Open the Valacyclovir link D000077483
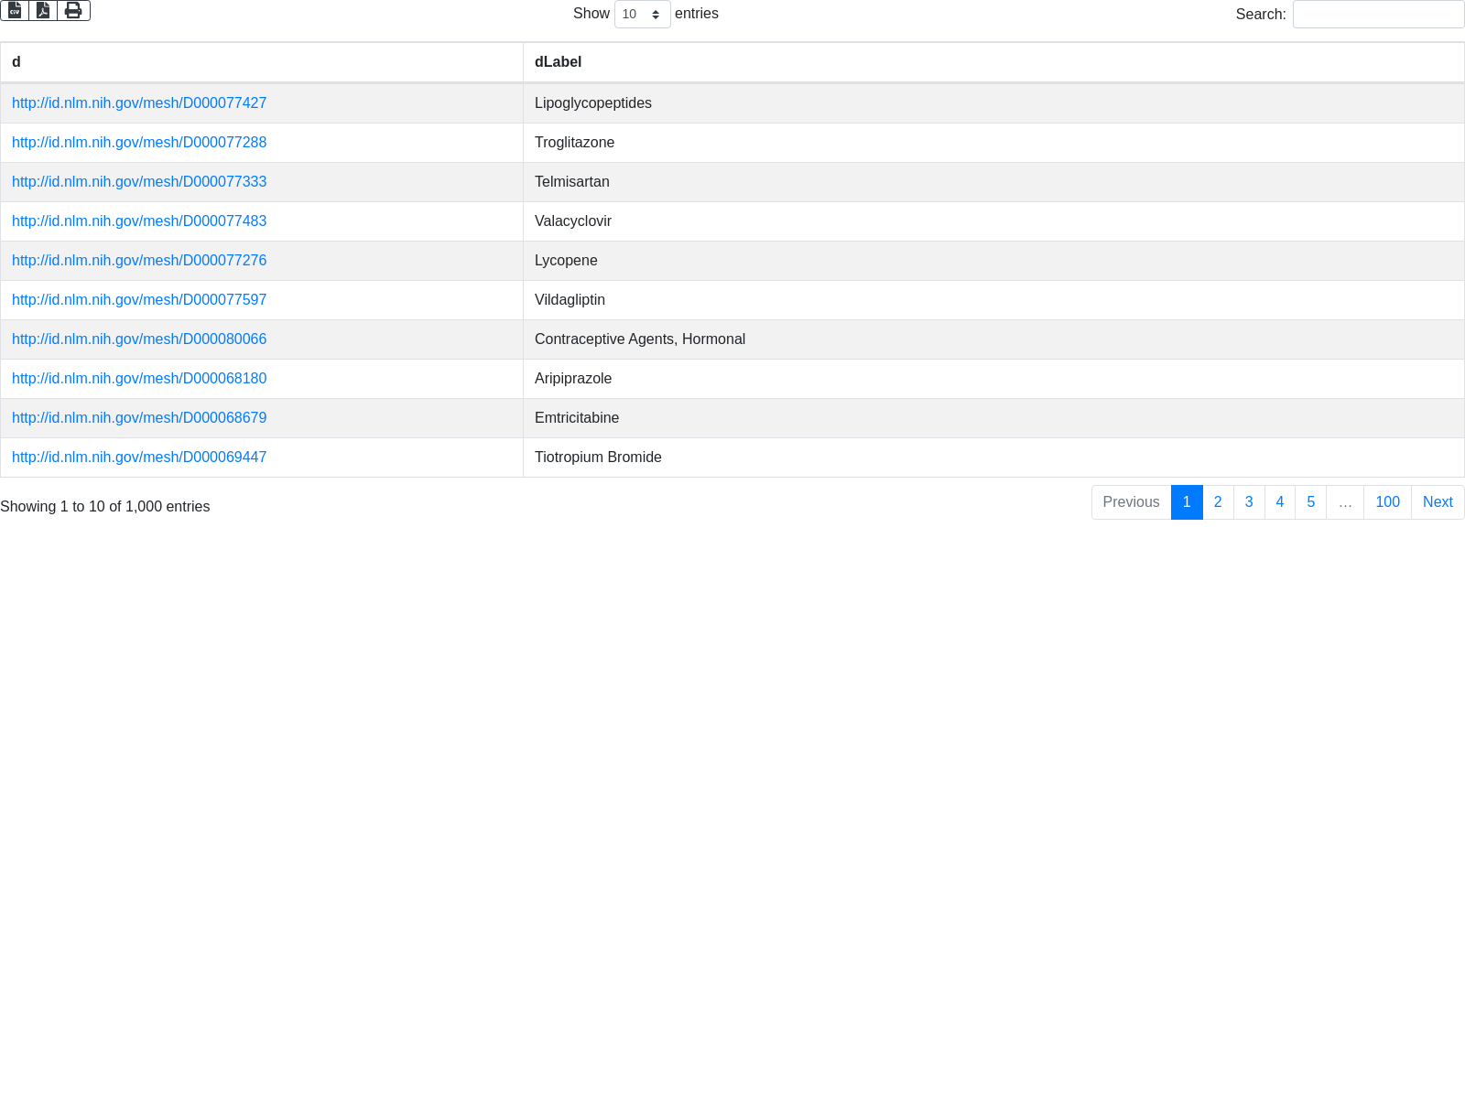The width and height of the screenshot is (1465, 1098). point(139,221)
